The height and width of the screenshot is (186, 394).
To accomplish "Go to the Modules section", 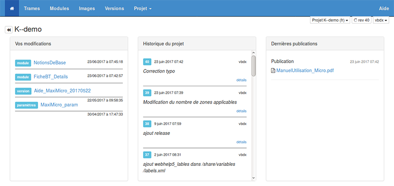I will point(59,8).
